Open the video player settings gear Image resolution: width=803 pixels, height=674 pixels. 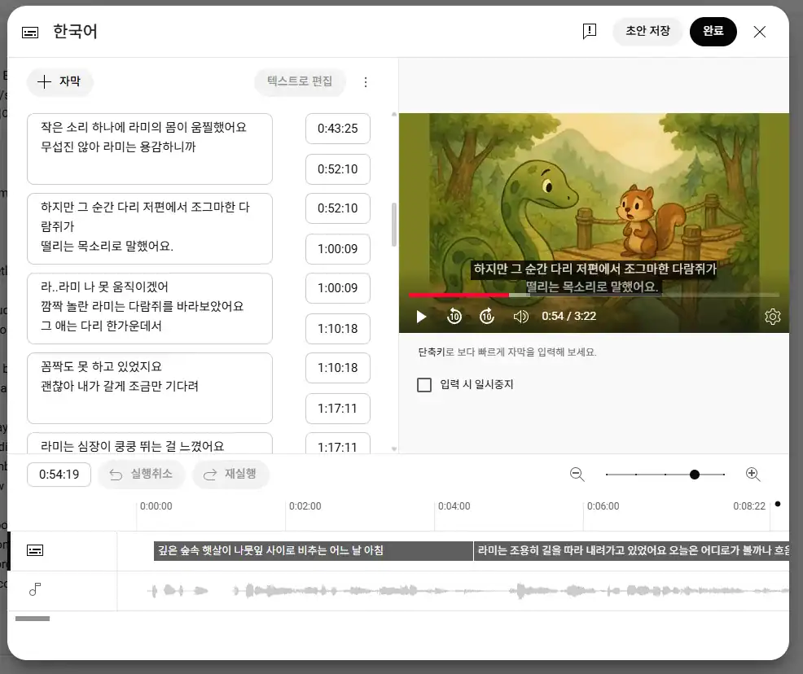(772, 317)
